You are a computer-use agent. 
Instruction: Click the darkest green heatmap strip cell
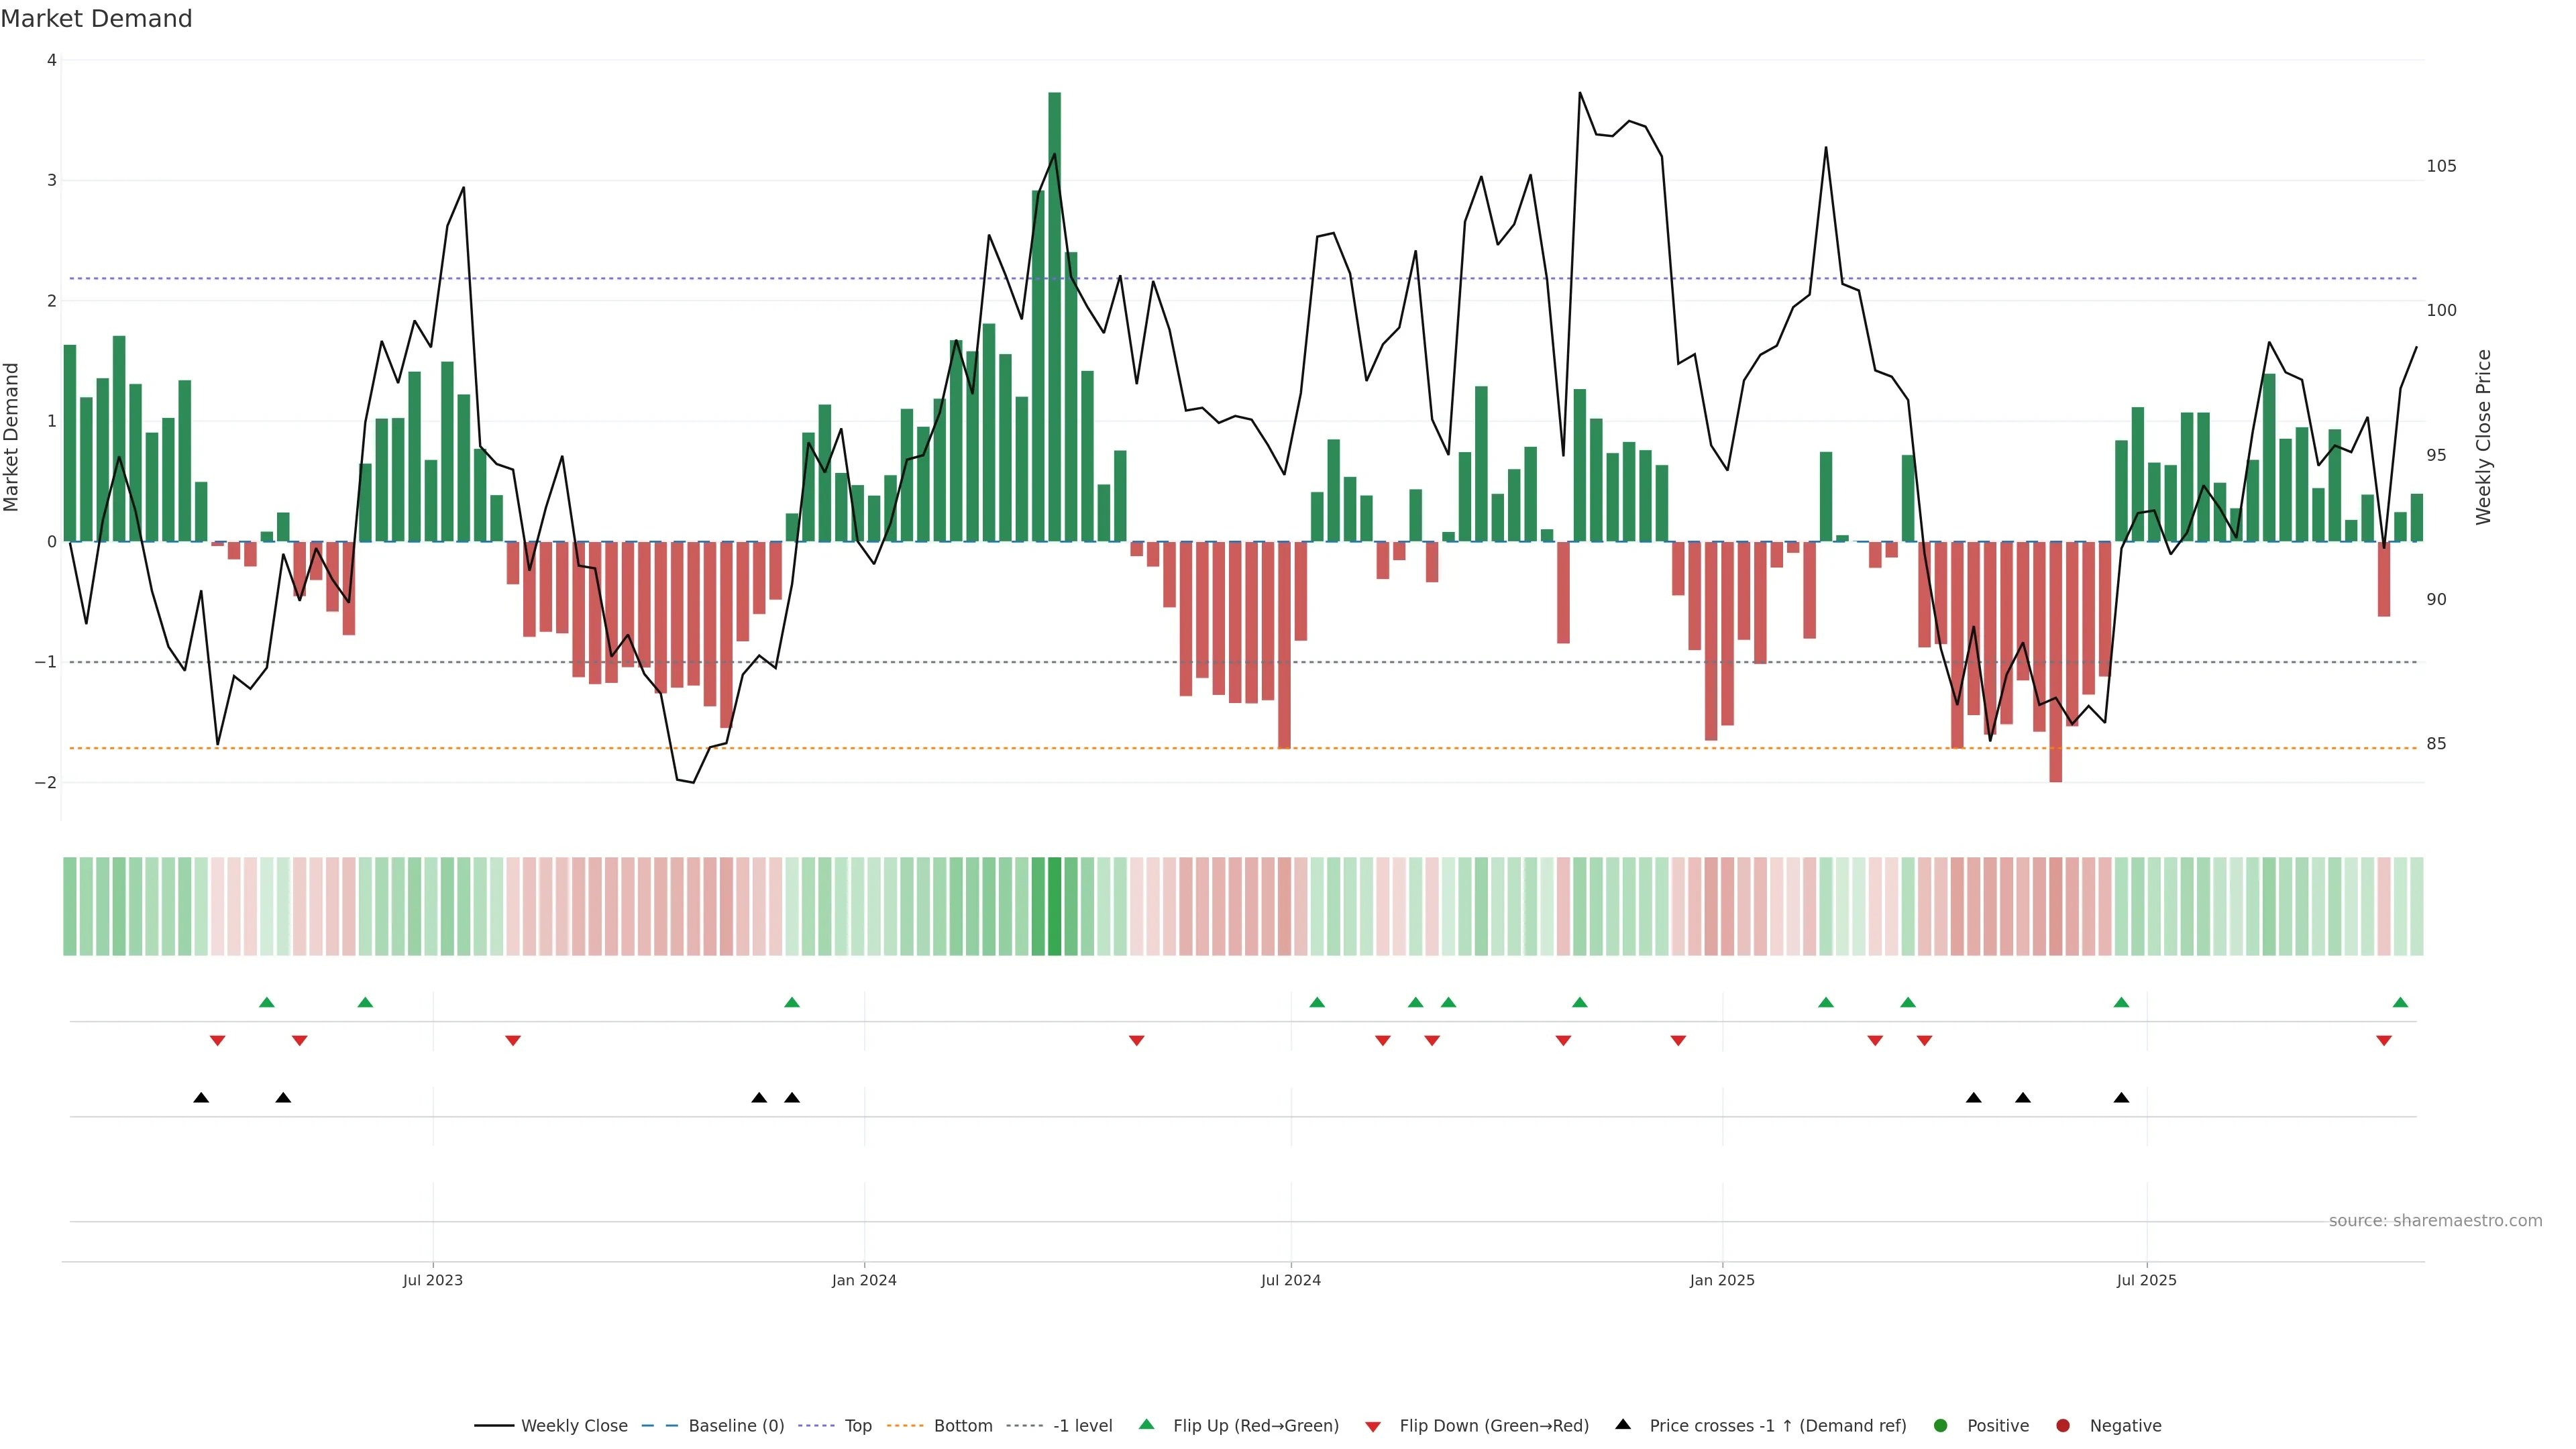click(x=1054, y=906)
